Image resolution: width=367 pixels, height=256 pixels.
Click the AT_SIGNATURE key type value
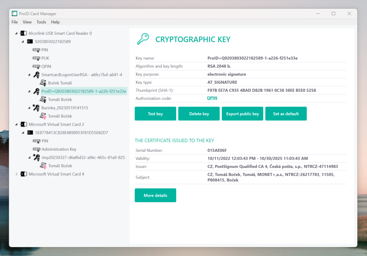[222, 82]
